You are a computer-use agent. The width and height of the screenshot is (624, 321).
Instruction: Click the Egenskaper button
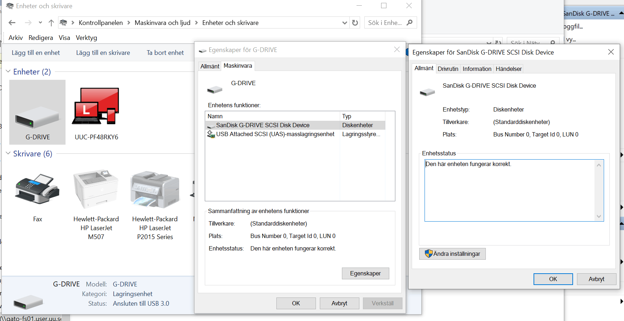(x=365, y=273)
